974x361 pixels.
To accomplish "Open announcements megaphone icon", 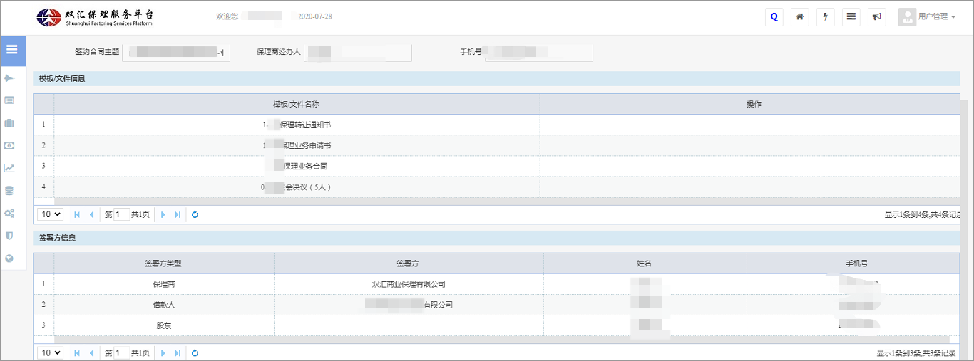I will (877, 17).
